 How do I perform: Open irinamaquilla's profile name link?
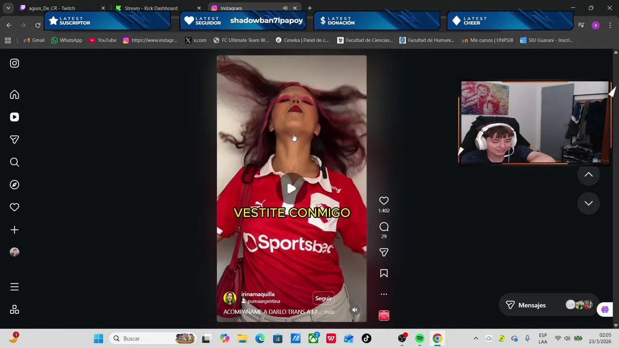coord(258,294)
